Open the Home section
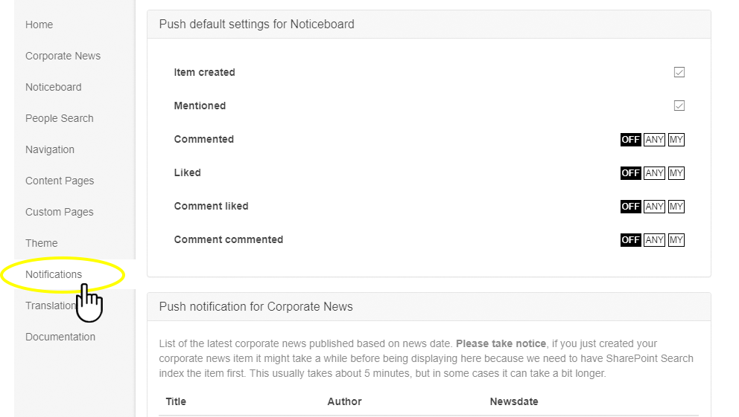Screen dimensions: 739x417 [x=39, y=25]
